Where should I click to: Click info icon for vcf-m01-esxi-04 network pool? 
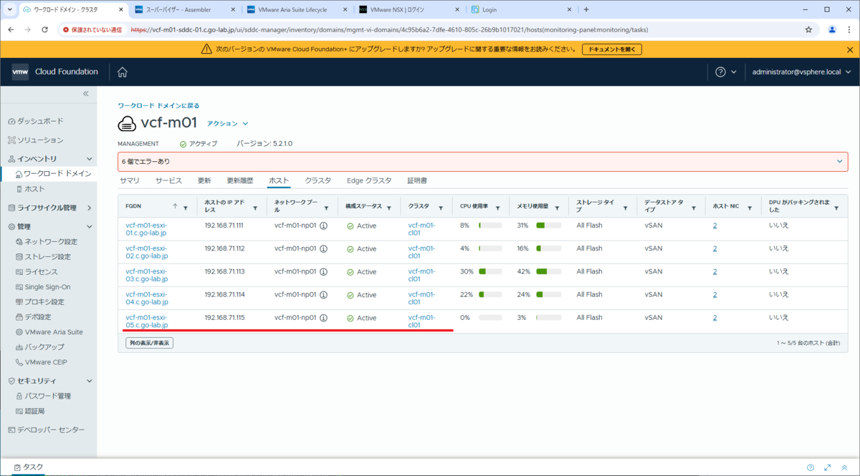point(323,294)
